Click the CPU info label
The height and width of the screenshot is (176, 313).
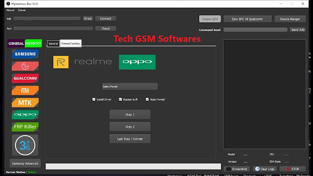[272, 154]
